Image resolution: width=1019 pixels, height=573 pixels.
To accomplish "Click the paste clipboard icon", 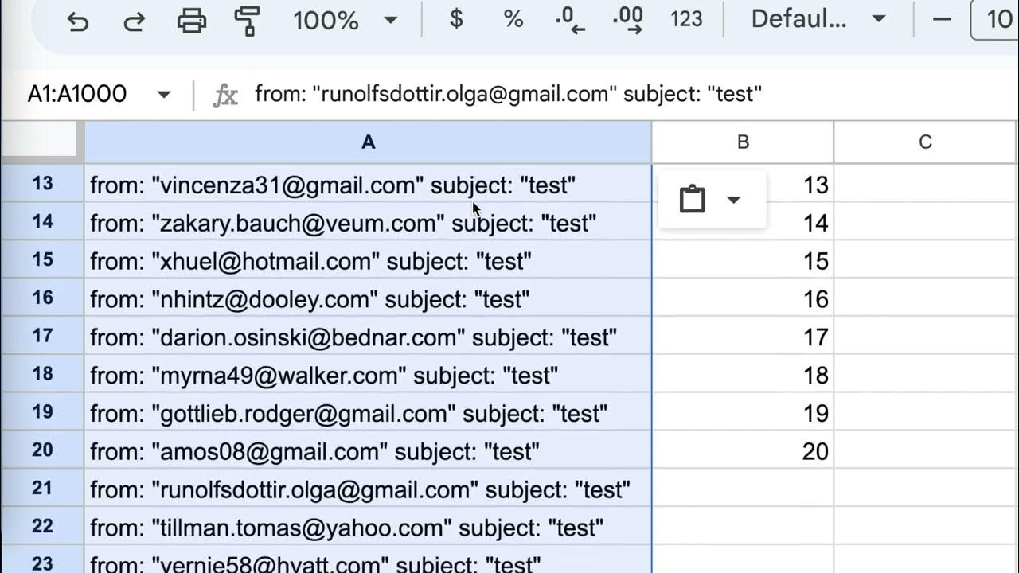I will pos(692,199).
